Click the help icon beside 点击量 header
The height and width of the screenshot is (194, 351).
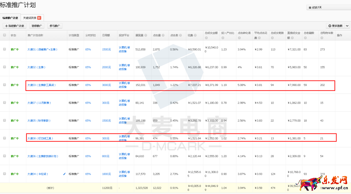click(163, 35)
